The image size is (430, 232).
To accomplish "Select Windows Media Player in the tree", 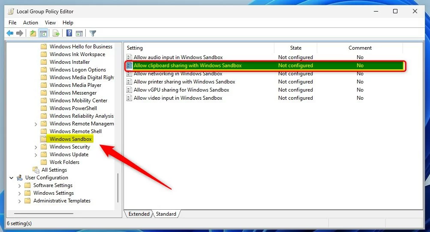I will point(75,85).
